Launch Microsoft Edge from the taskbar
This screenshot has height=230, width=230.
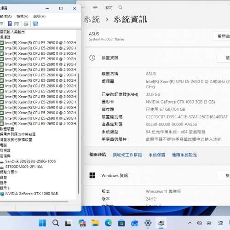[x=109, y=223]
